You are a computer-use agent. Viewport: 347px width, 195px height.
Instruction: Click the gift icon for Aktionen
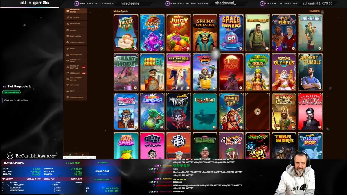(x=67, y=17)
